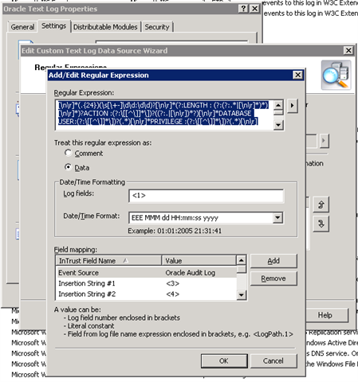This screenshot has height=382, width=358.
Task: Close the Edit Custom Text Log wizard
Action: 348,50
